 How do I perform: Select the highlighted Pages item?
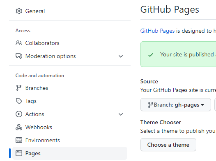(x=70, y=153)
